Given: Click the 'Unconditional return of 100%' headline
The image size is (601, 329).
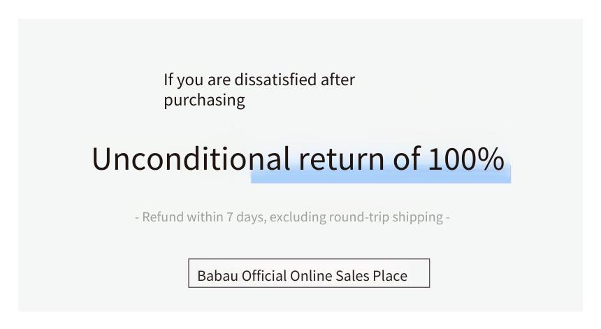Looking at the screenshot, I should [298, 159].
